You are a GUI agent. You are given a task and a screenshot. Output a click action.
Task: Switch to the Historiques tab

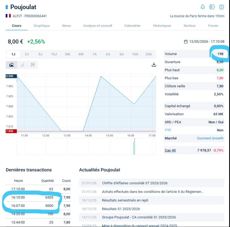(162, 26)
